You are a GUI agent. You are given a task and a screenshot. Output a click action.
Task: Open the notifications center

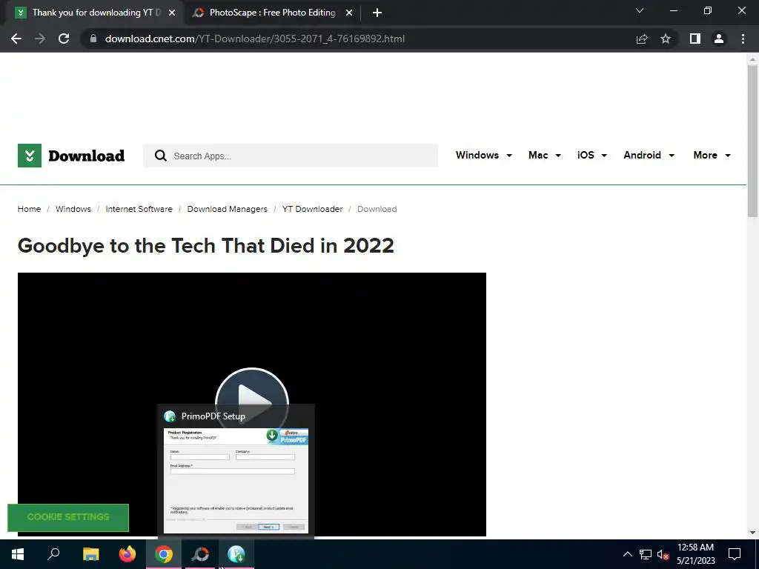735,554
